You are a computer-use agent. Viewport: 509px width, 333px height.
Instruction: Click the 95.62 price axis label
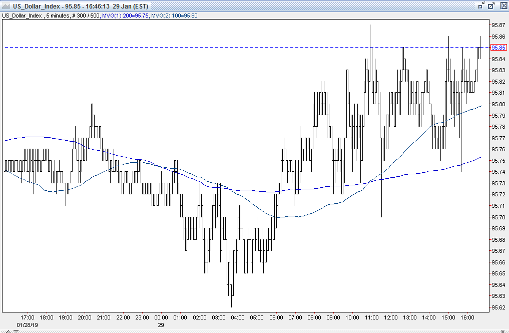coord(498,307)
